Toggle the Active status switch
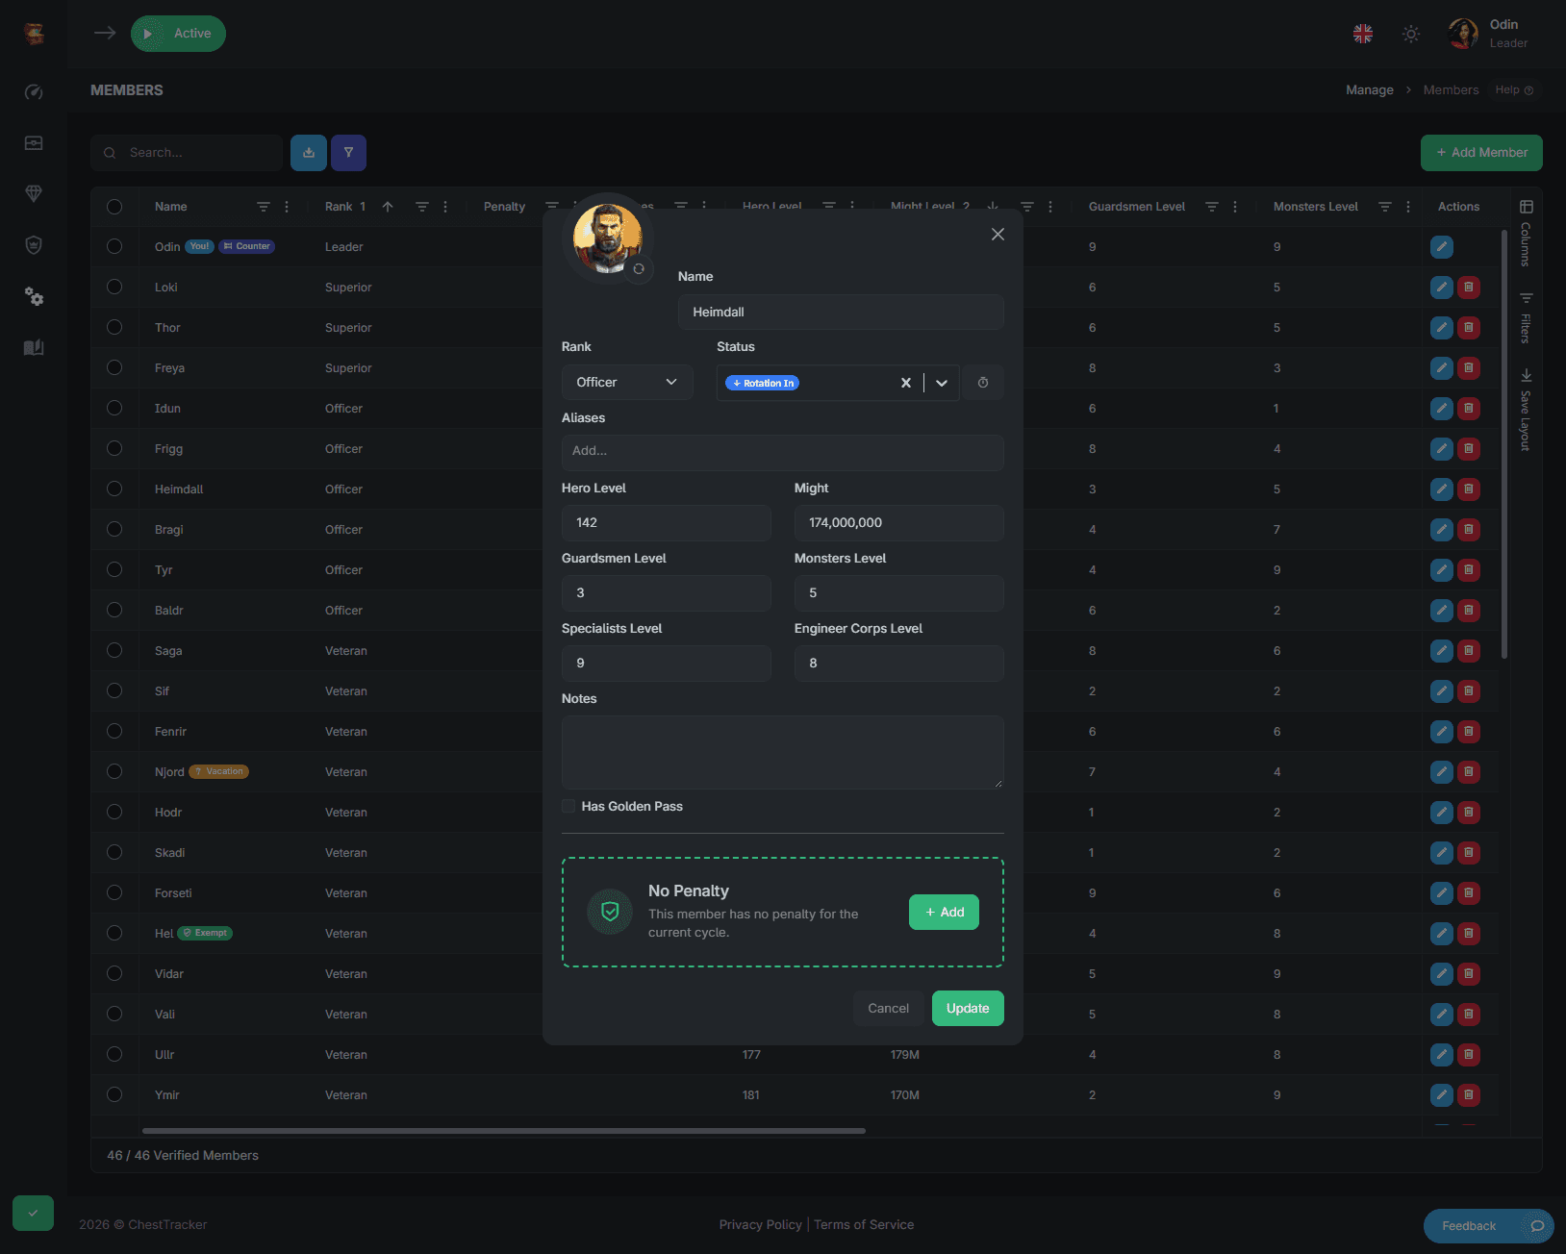This screenshot has height=1254, width=1566. tap(178, 34)
